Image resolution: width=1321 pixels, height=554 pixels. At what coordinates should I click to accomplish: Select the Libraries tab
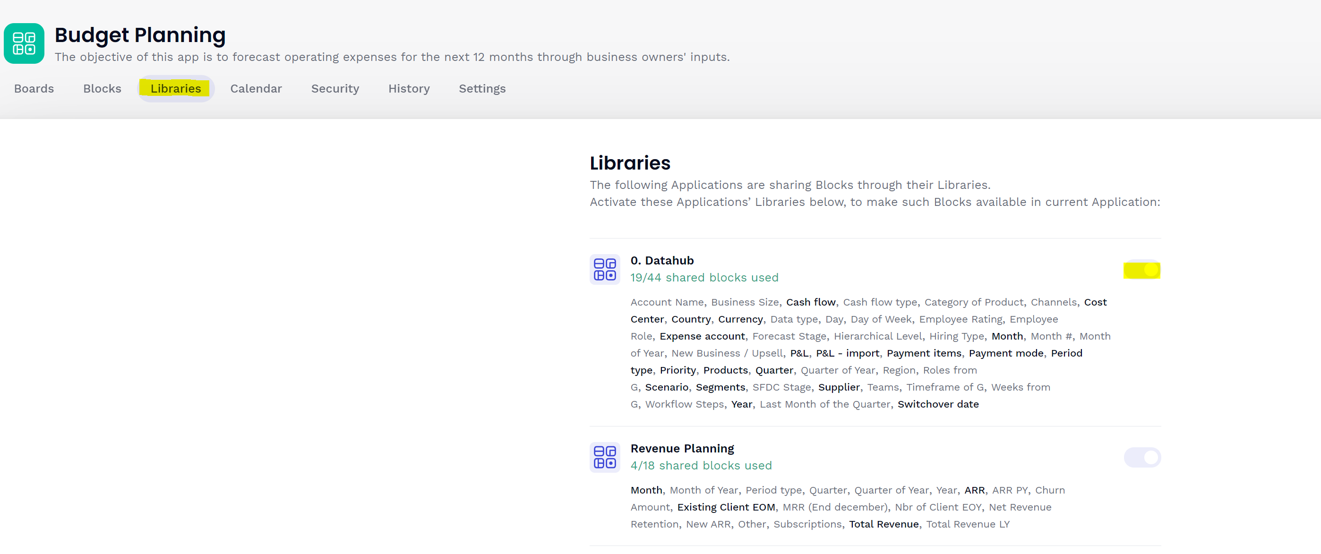pyautogui.click(x=176, y=89)
